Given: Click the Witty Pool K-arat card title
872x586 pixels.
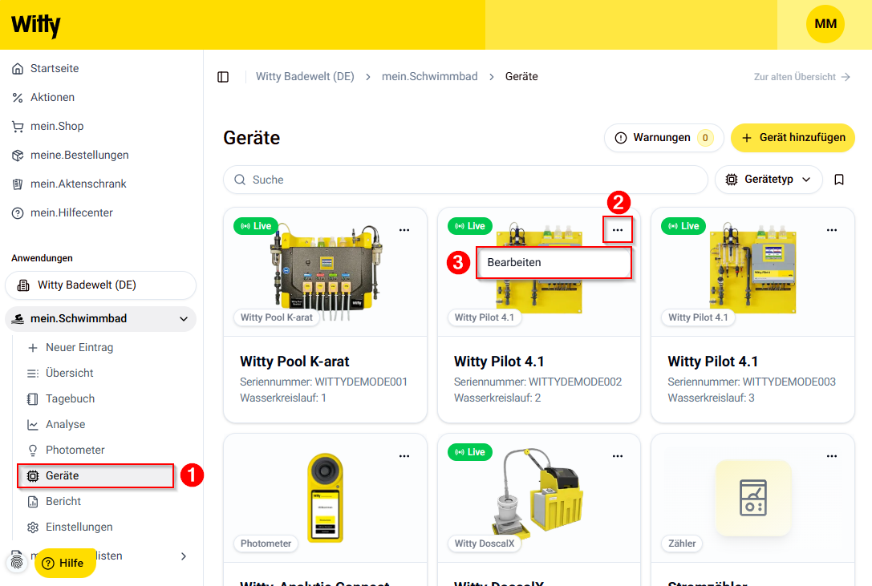Looking at the screenshot, I should pyautogui.click(x=294, y=362).
